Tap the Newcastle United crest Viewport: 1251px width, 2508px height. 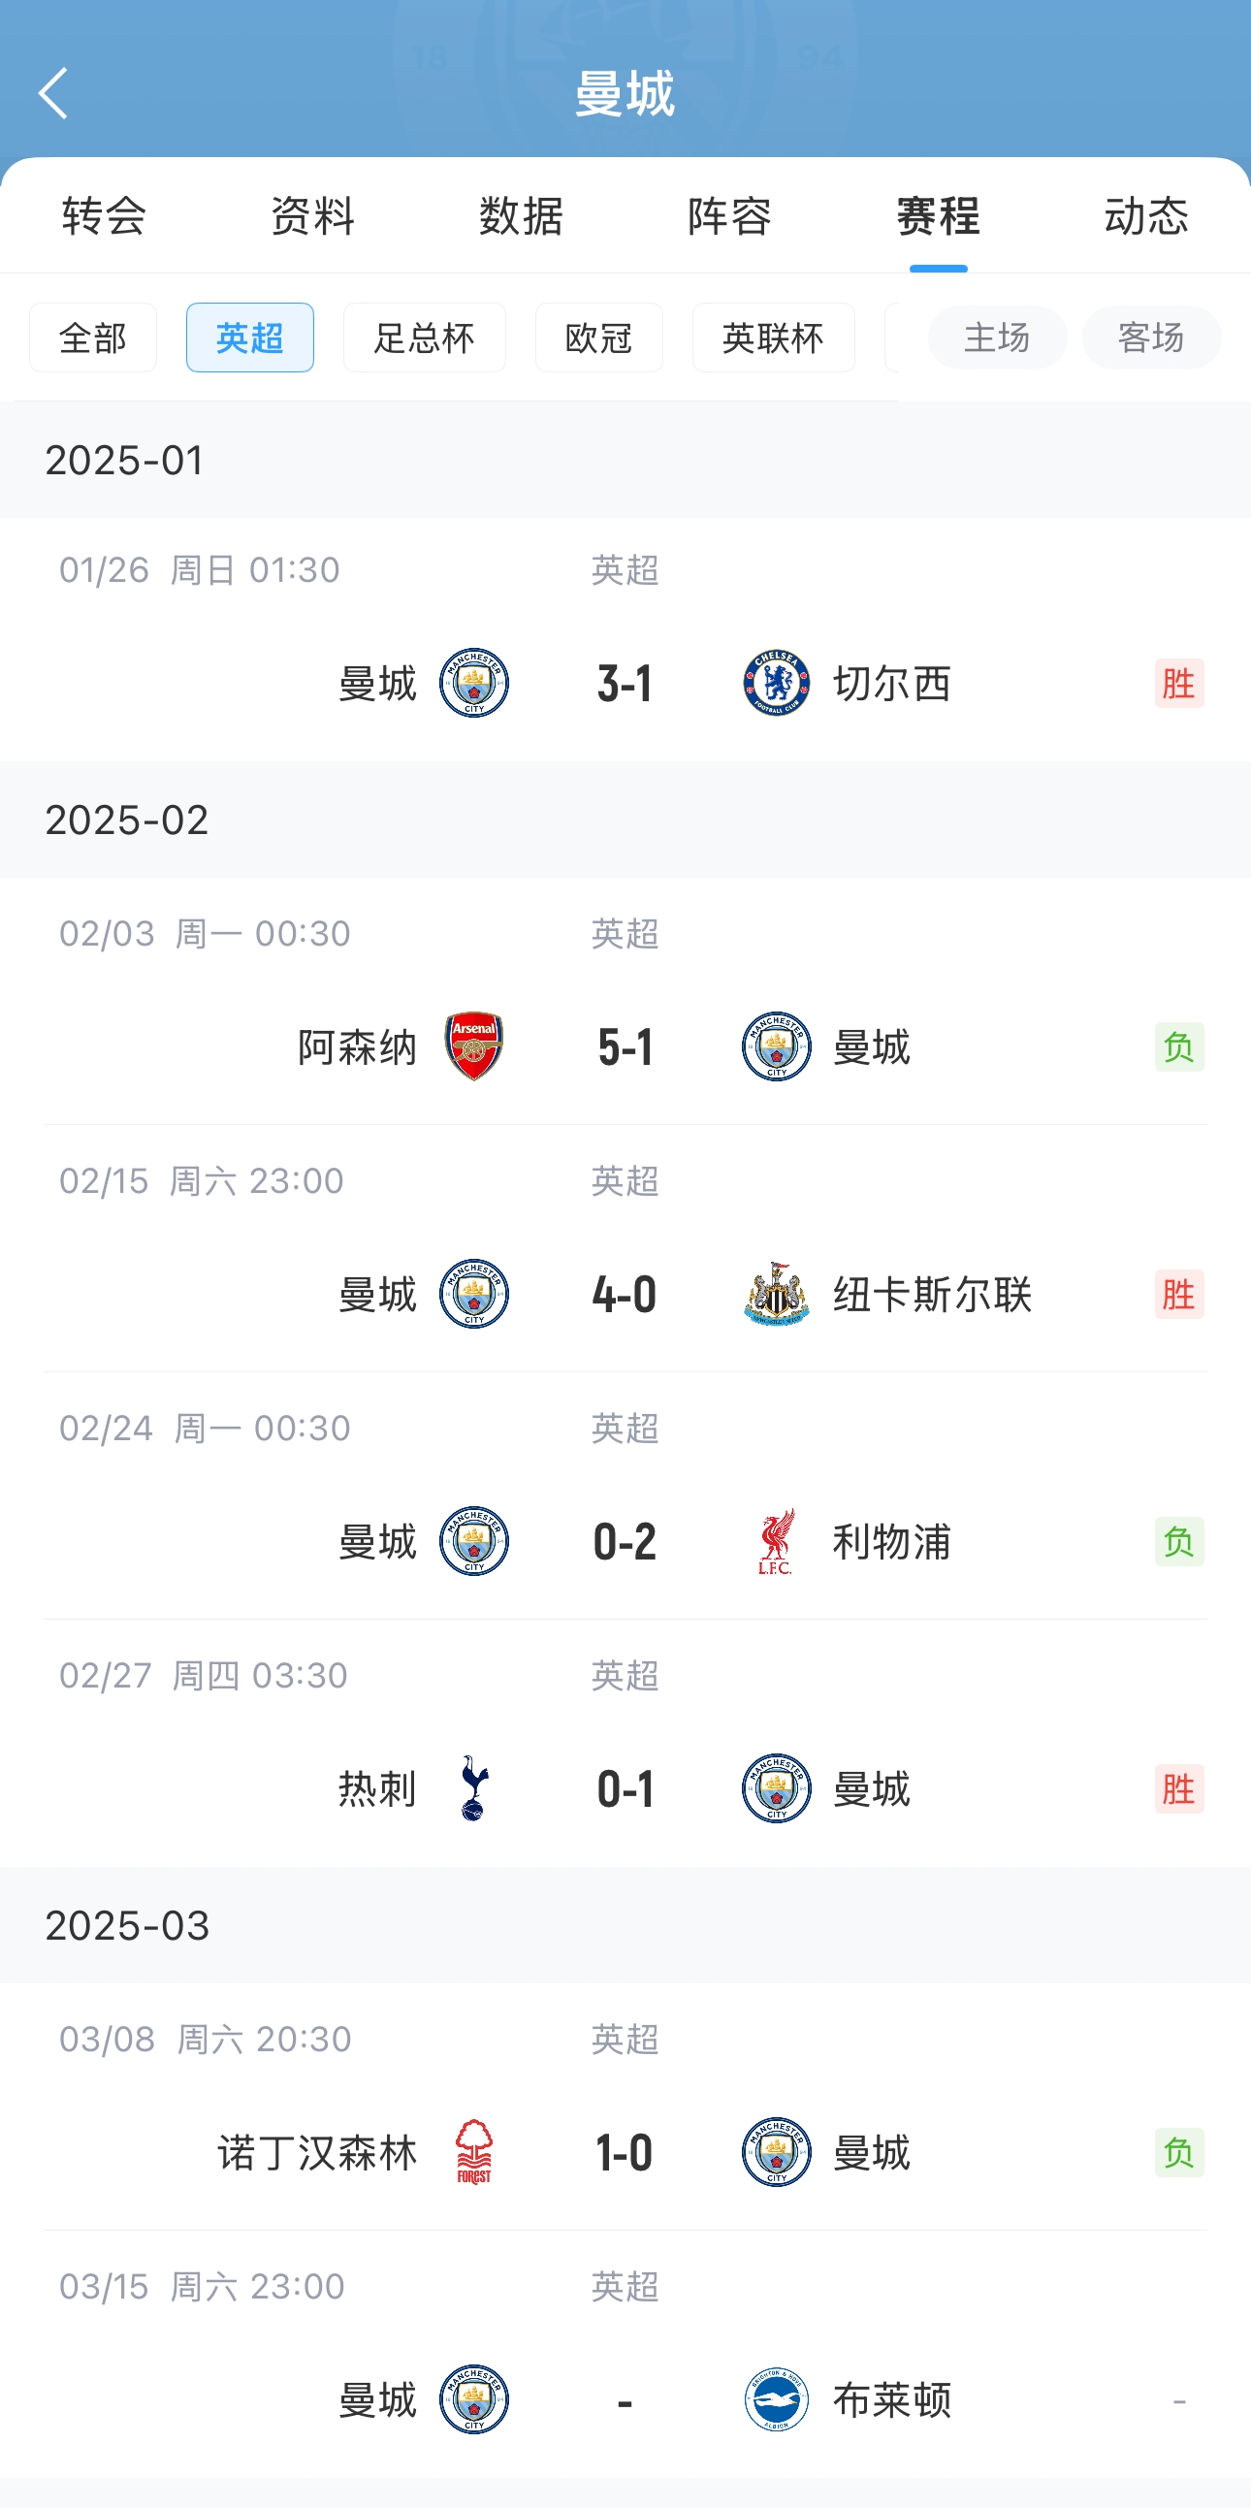776,1294
